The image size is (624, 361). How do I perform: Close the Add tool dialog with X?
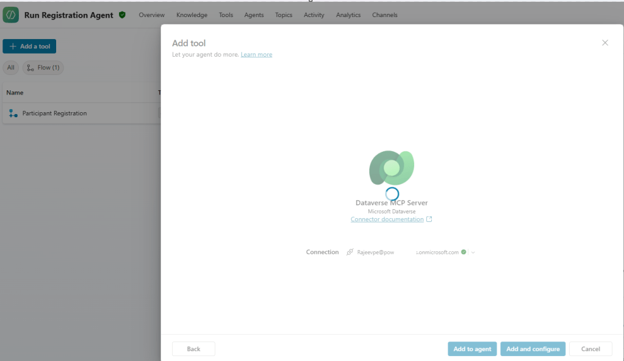point(605,43)
